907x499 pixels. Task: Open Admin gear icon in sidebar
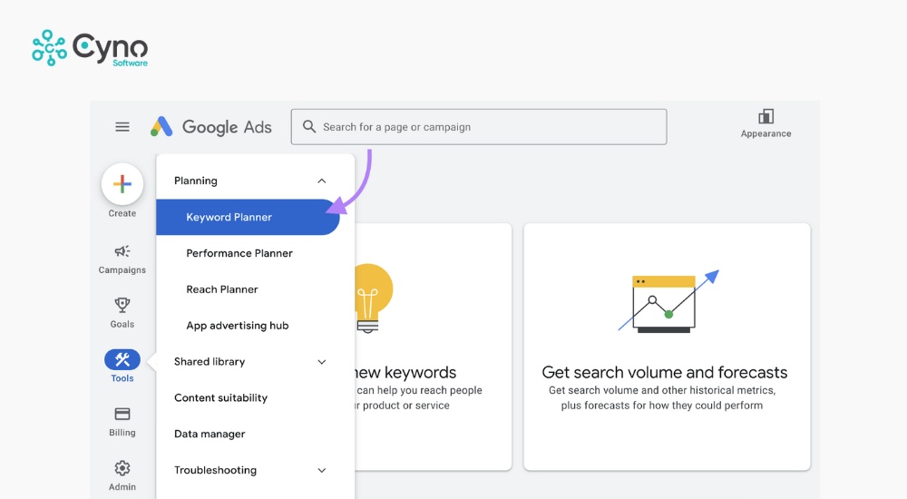click(x=122, y=468)
